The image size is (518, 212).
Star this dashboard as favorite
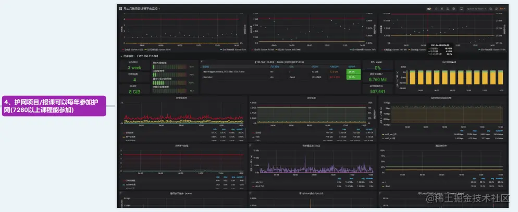tap(436, 9)
